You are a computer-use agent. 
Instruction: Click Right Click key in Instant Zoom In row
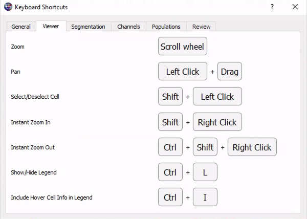(217, 122)
